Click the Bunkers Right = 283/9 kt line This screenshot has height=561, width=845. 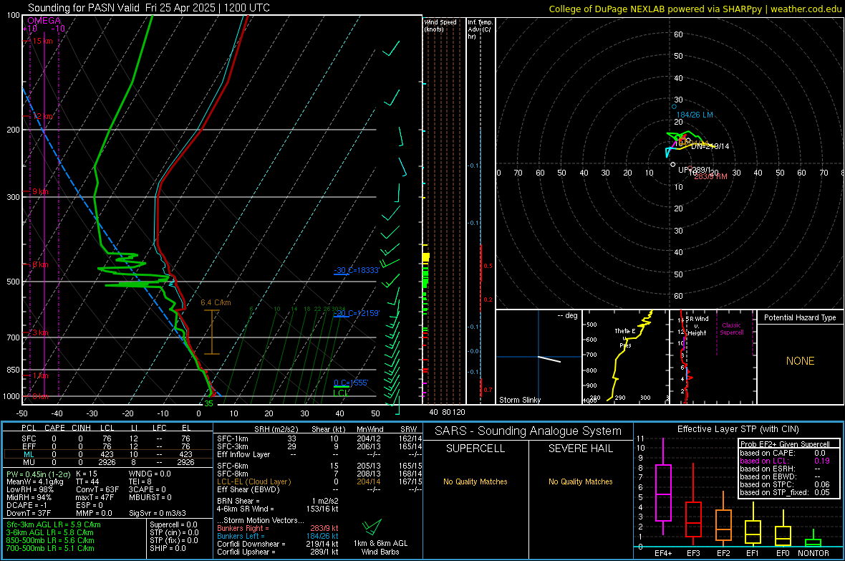[278, 528]
